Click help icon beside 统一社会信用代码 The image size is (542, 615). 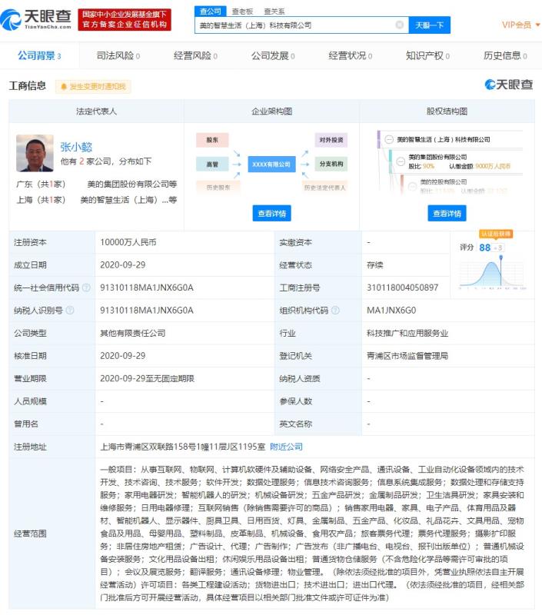tap(85, 288)
